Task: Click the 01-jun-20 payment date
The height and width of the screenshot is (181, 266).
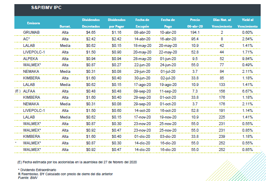Action: (168, 59)
